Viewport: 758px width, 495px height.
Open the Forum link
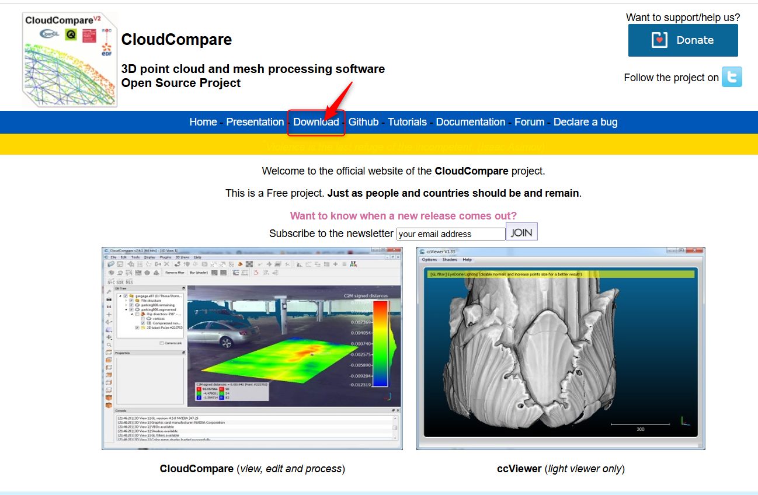(529, 122)
